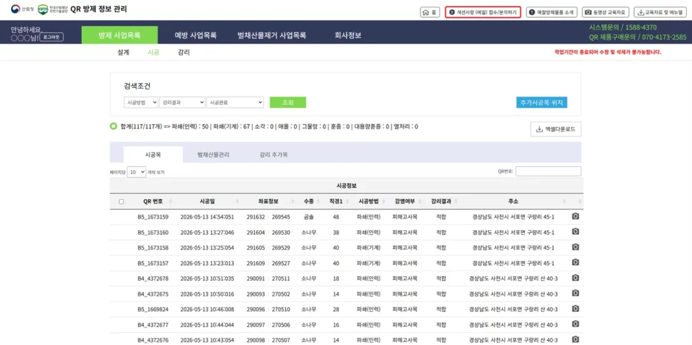
Task: Open photo for row B5_1673158
Action: click(x=575, y=247)
